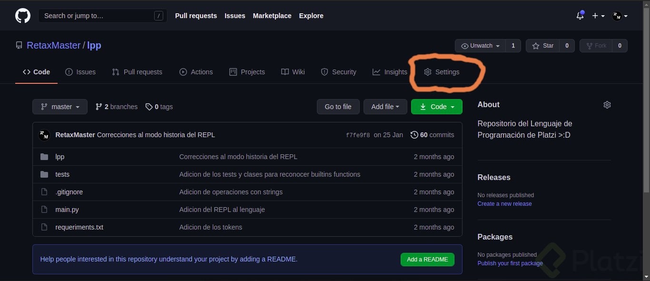The image size is (650, 281).
Task: Click the lpp folder icon
Action: pyautogui.click(x=44, y=157)
